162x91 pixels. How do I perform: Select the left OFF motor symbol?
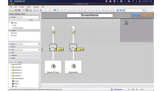click(53, 47)
